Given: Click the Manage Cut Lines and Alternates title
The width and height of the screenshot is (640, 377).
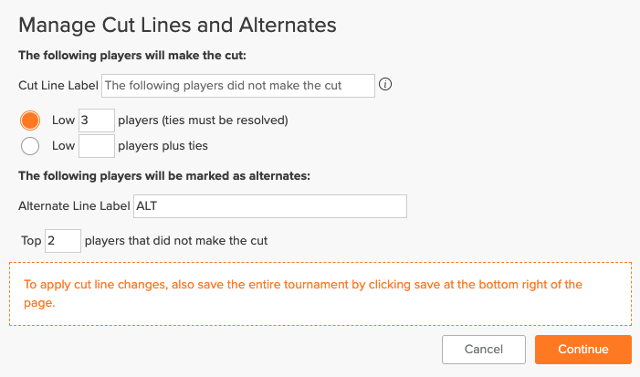Looking at the screenshot, I should pyautogui.click(x=177, y=26).
